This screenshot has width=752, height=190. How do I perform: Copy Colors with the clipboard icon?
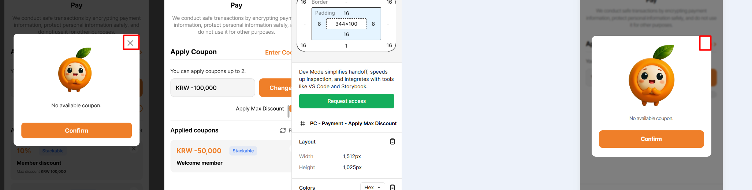pyautogui.click(x=392, y=187)
